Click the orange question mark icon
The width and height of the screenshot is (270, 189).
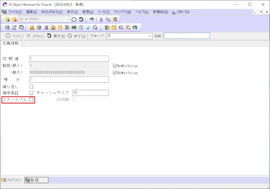(x=114, y=28)
